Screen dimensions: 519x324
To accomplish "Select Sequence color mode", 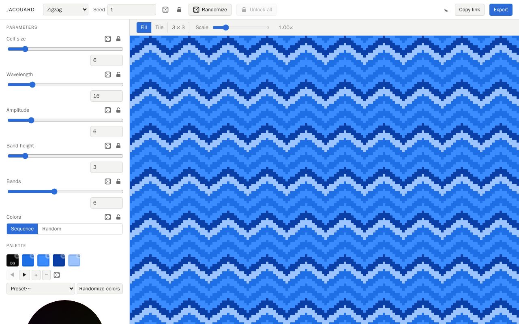I will pyautogui.click(x=22, y=229).
